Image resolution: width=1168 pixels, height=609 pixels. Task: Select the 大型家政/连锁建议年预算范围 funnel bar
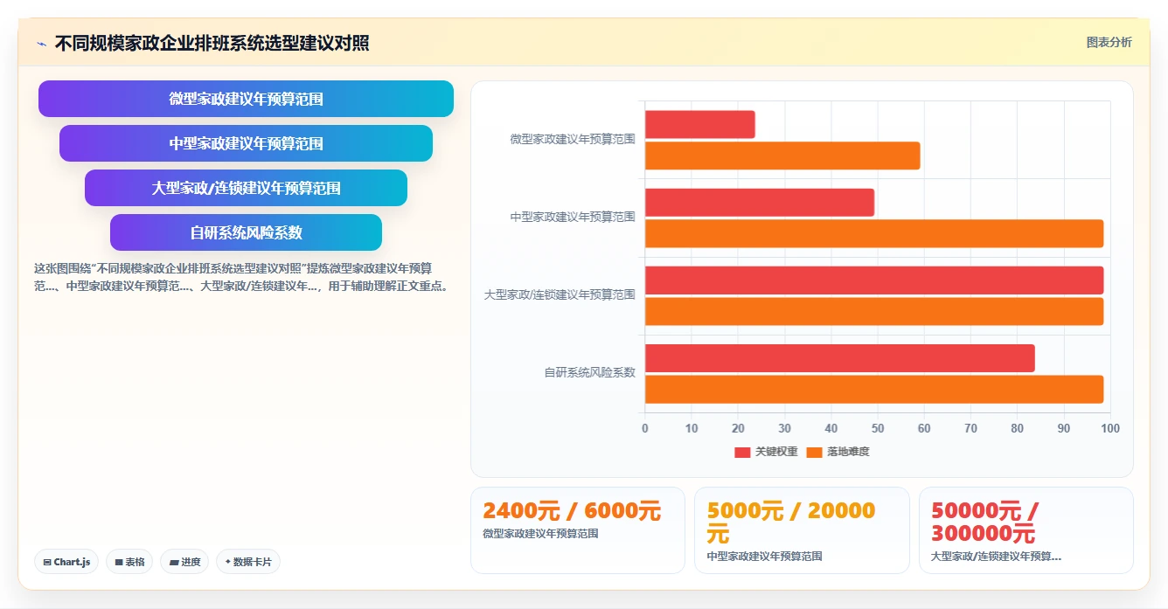(246, 188)
